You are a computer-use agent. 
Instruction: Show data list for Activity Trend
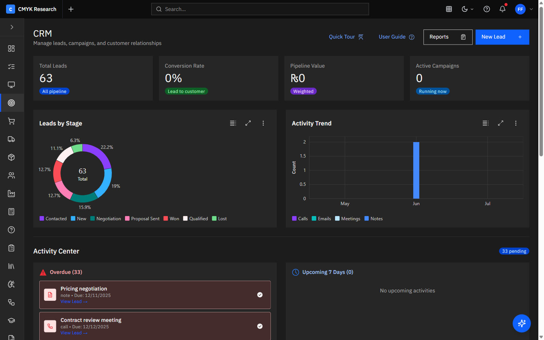click(485, 123)
